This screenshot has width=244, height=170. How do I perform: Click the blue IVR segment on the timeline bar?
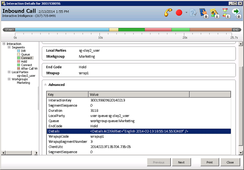point(62,30)
